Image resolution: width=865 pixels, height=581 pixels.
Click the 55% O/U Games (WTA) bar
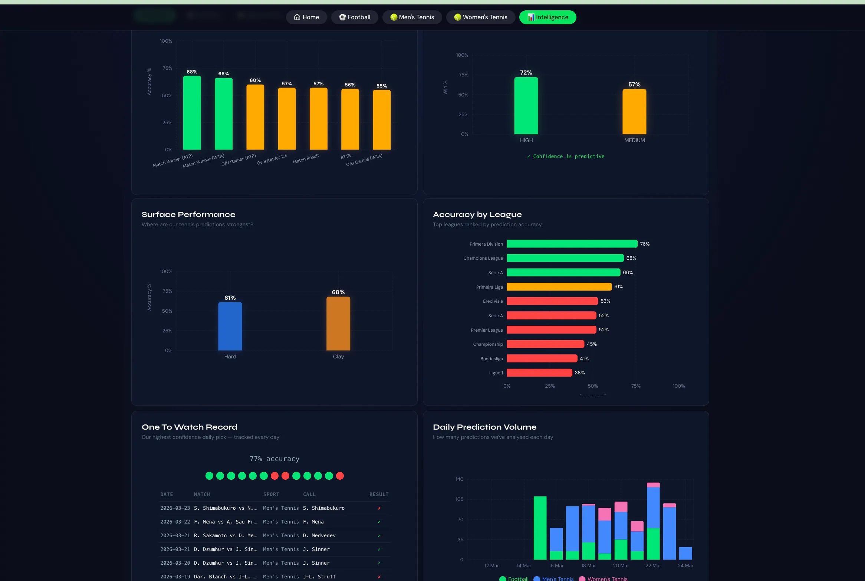pyautogui.click(x=382, y=120)
